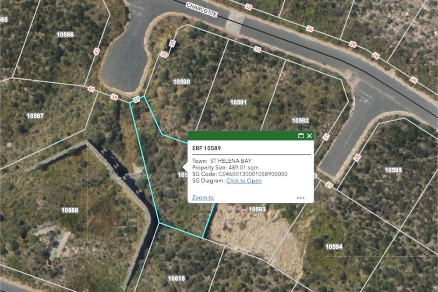Click the Charlotte street label
The height and width of the screenshot is (292, 438).
point(201,10)
